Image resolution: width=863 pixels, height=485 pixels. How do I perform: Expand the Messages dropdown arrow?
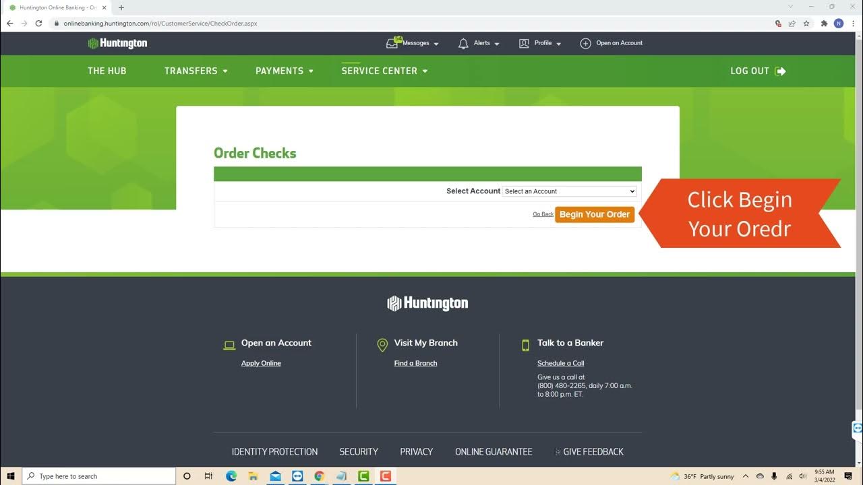[x=436, y=44]
